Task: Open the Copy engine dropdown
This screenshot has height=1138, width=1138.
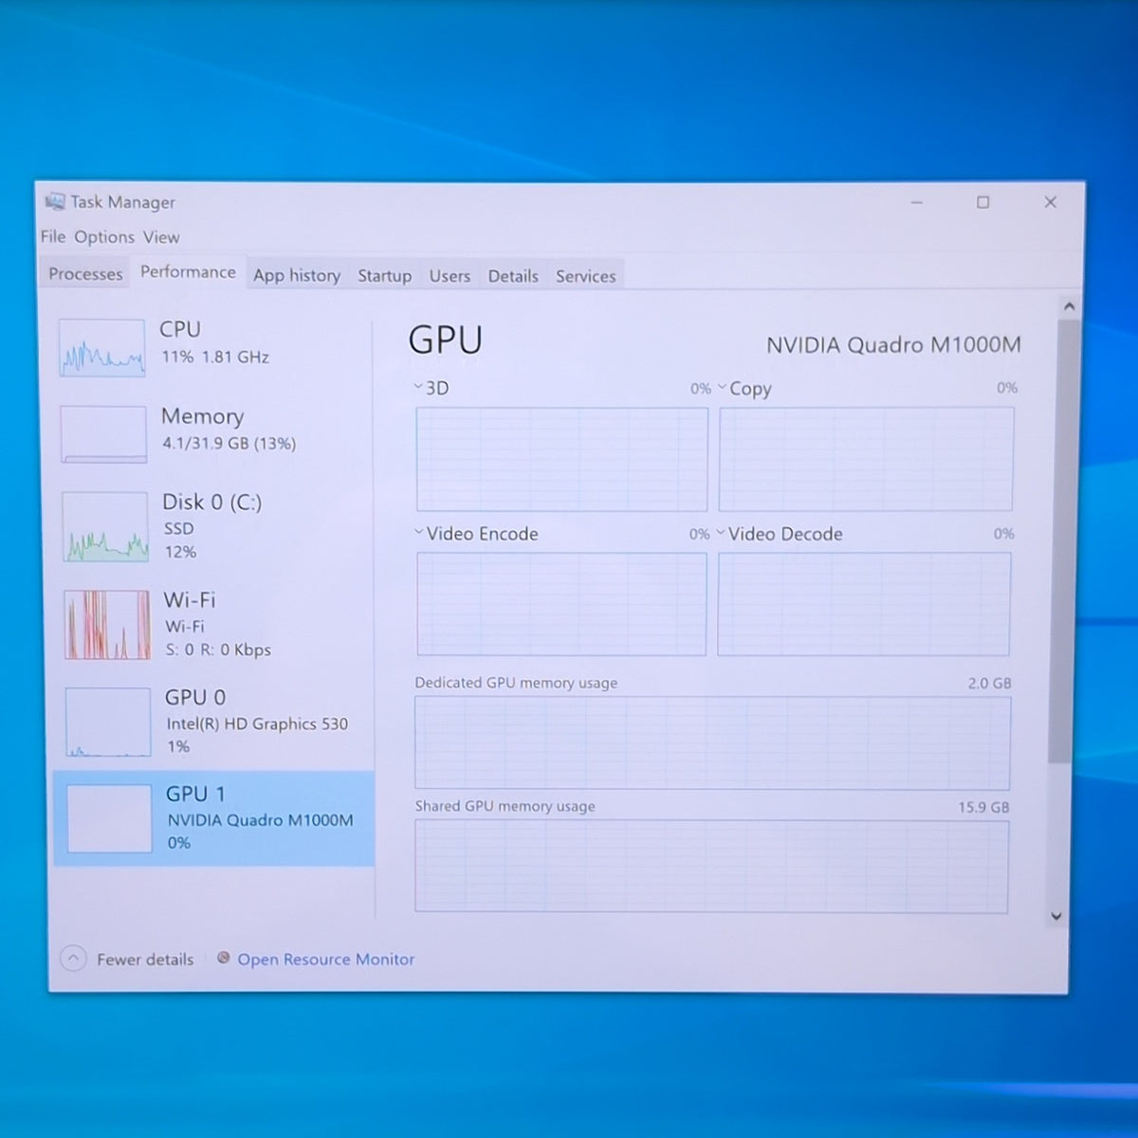Action: 723,386
